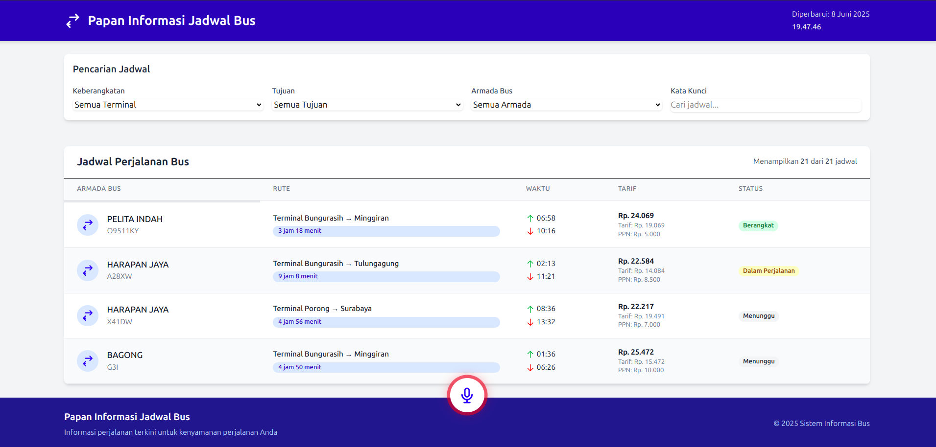
Task: Select the ARMADA BUS column header
Action: [x=99, y=189]
